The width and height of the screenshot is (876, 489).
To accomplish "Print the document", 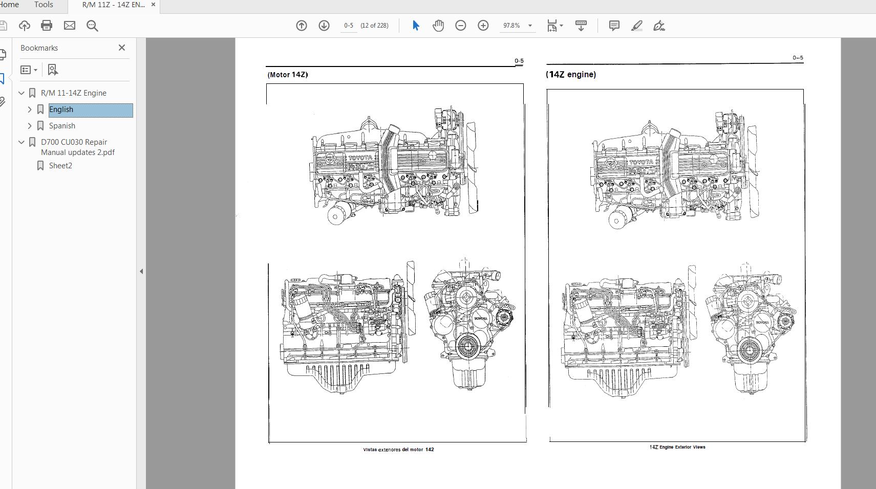I will point(47,26).
